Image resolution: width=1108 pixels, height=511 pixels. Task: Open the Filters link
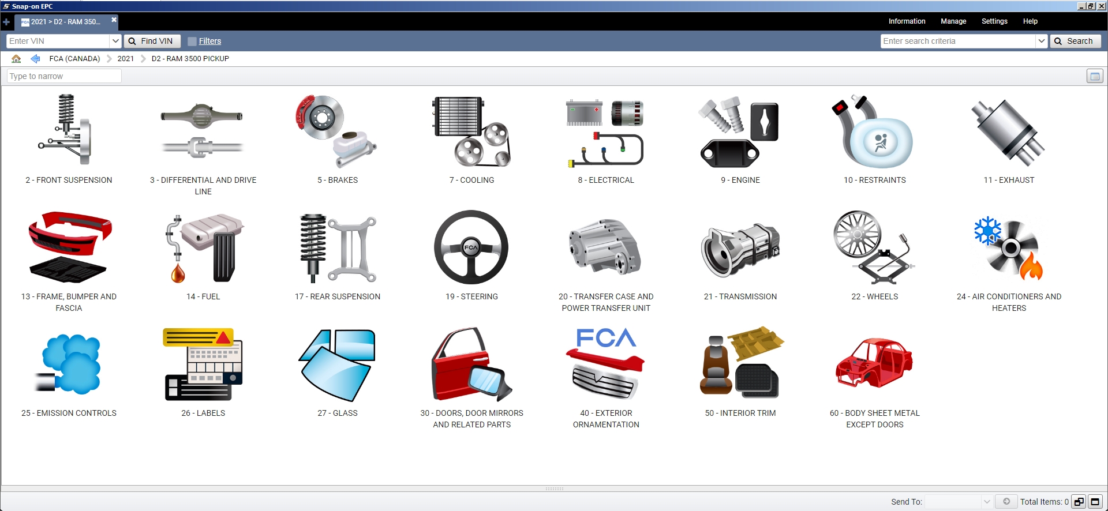tap(210, 41)
